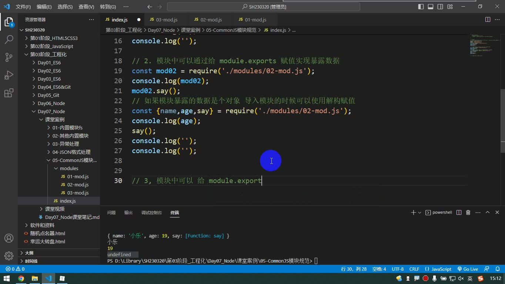
Task: Click the editor vertical scrollbar
Action: (502, 121)
